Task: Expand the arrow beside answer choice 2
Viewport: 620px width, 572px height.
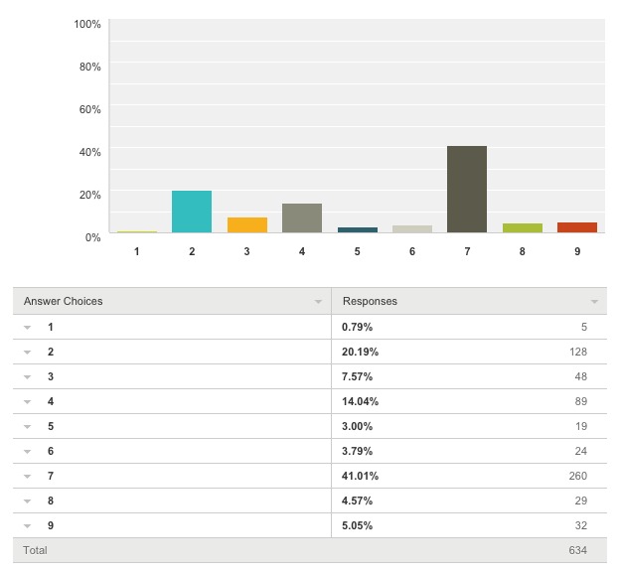Action: pyautogui.click(x=27, y=353)
